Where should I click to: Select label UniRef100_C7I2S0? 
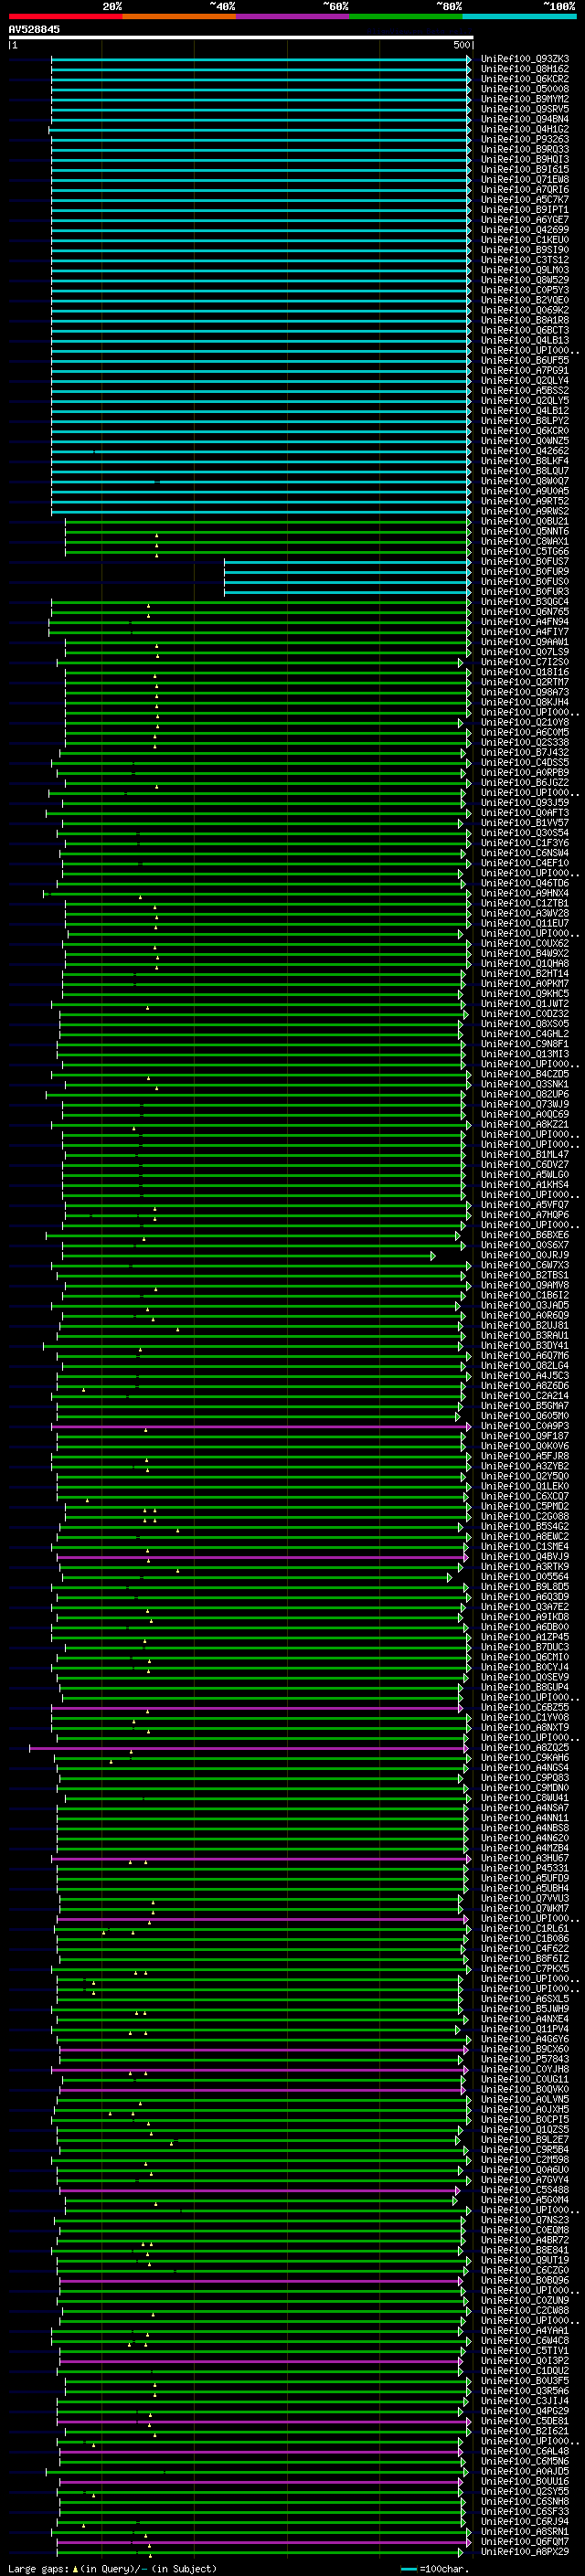tap(525, 662)
